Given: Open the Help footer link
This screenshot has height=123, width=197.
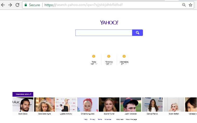Looking at the screenshot, I should [86, 119].
